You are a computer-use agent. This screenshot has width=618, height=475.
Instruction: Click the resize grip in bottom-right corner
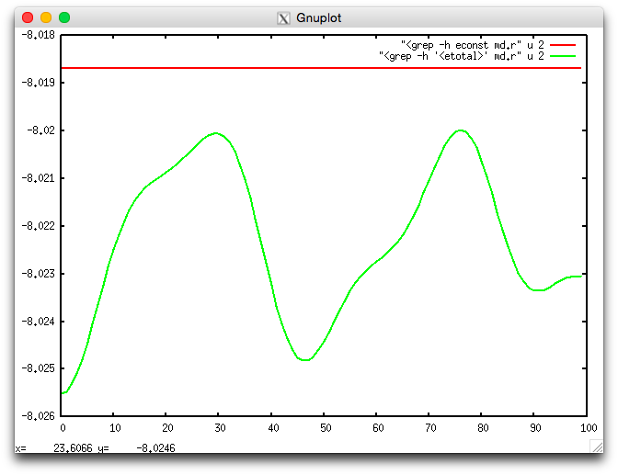(x=596, y=446)
